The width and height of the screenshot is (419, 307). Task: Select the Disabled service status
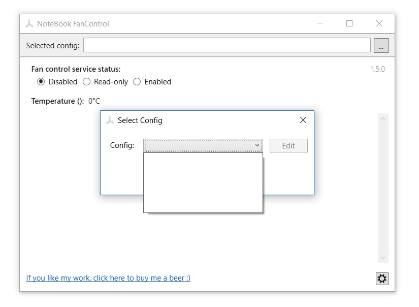57,81
